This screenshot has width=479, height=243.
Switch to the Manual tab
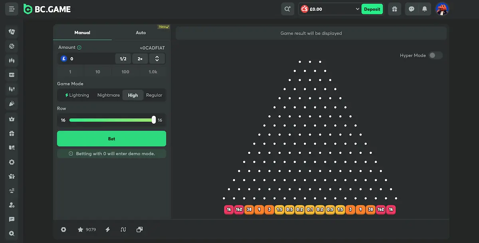pos(82,33)
